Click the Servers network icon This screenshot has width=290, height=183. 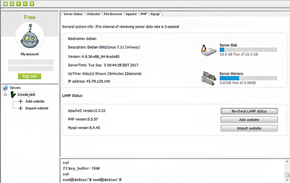tap(5, 88)
